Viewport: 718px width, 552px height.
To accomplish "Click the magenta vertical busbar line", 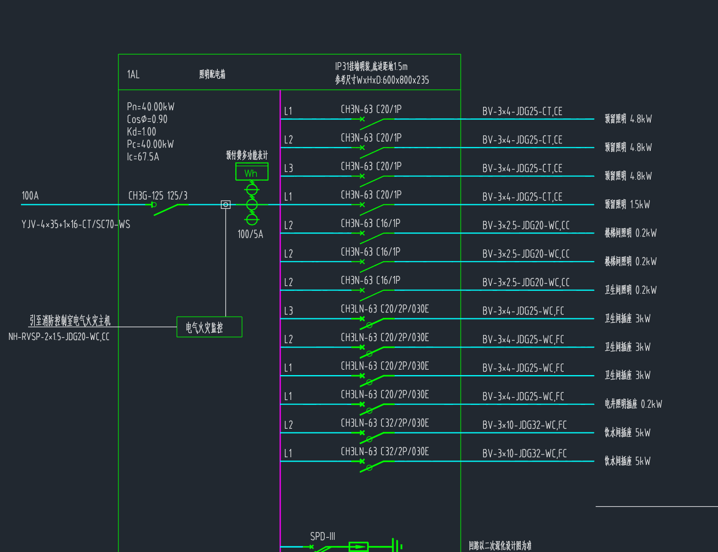I will tap(280, 321).
